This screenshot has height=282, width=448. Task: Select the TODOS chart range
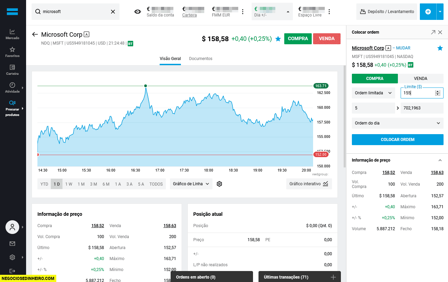(156, 184)
